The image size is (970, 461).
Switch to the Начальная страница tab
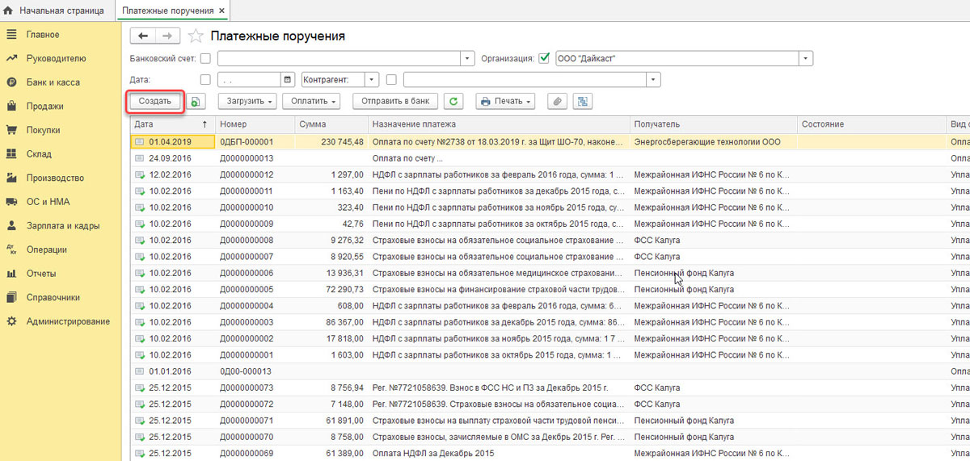[61, 10]
